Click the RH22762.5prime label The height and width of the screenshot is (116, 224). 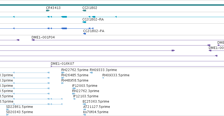(x=75, y=70)
